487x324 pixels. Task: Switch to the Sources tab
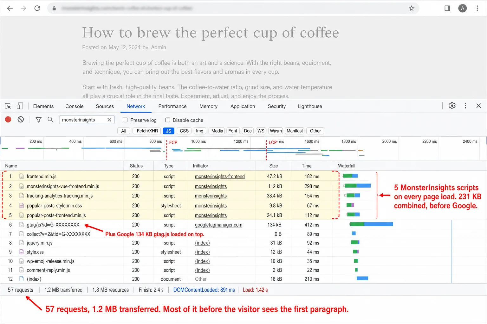point(105,106)
